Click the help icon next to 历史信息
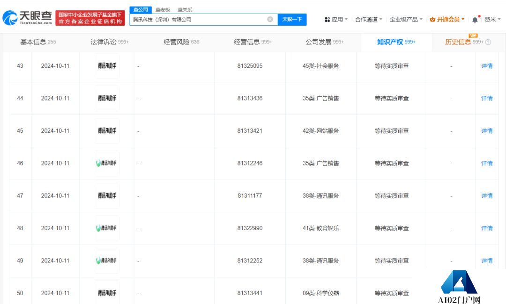Image resolution: width=506 pixels, height=304 pixels. coord(488,42)
